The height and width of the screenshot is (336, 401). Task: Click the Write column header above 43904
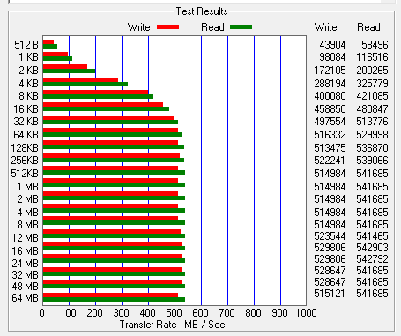click(326, 27)
